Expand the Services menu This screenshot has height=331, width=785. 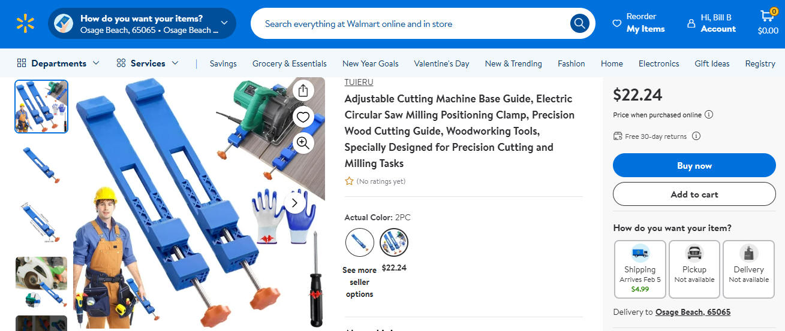148,63
